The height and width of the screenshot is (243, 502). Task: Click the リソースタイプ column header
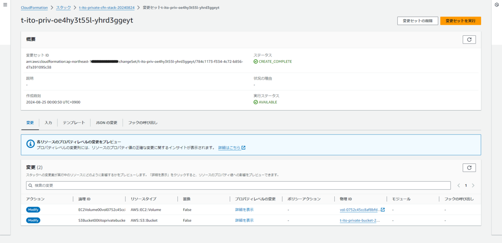143,199
